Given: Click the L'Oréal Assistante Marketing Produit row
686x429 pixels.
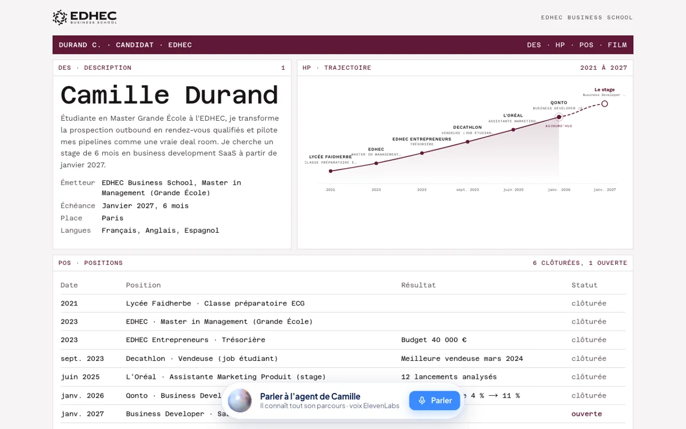Looking at the screenshot, I should pyautogui.click(x=343, y=377).
